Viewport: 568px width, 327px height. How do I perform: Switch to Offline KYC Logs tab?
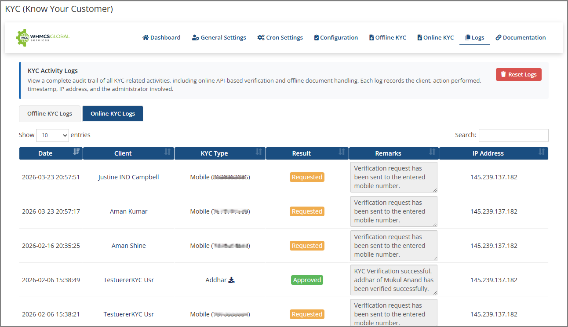click(x=50, y=114)
